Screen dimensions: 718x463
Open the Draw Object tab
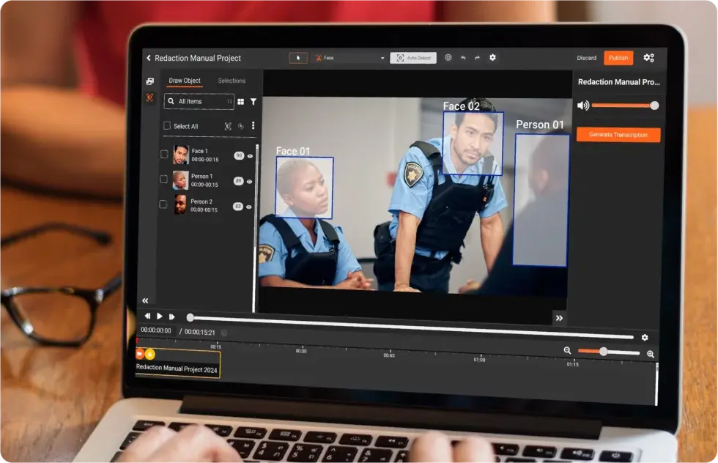185,81
